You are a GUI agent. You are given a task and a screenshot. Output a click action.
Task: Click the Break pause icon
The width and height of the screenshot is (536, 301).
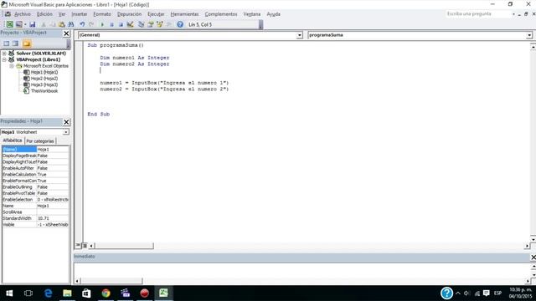tap(111, 24)
